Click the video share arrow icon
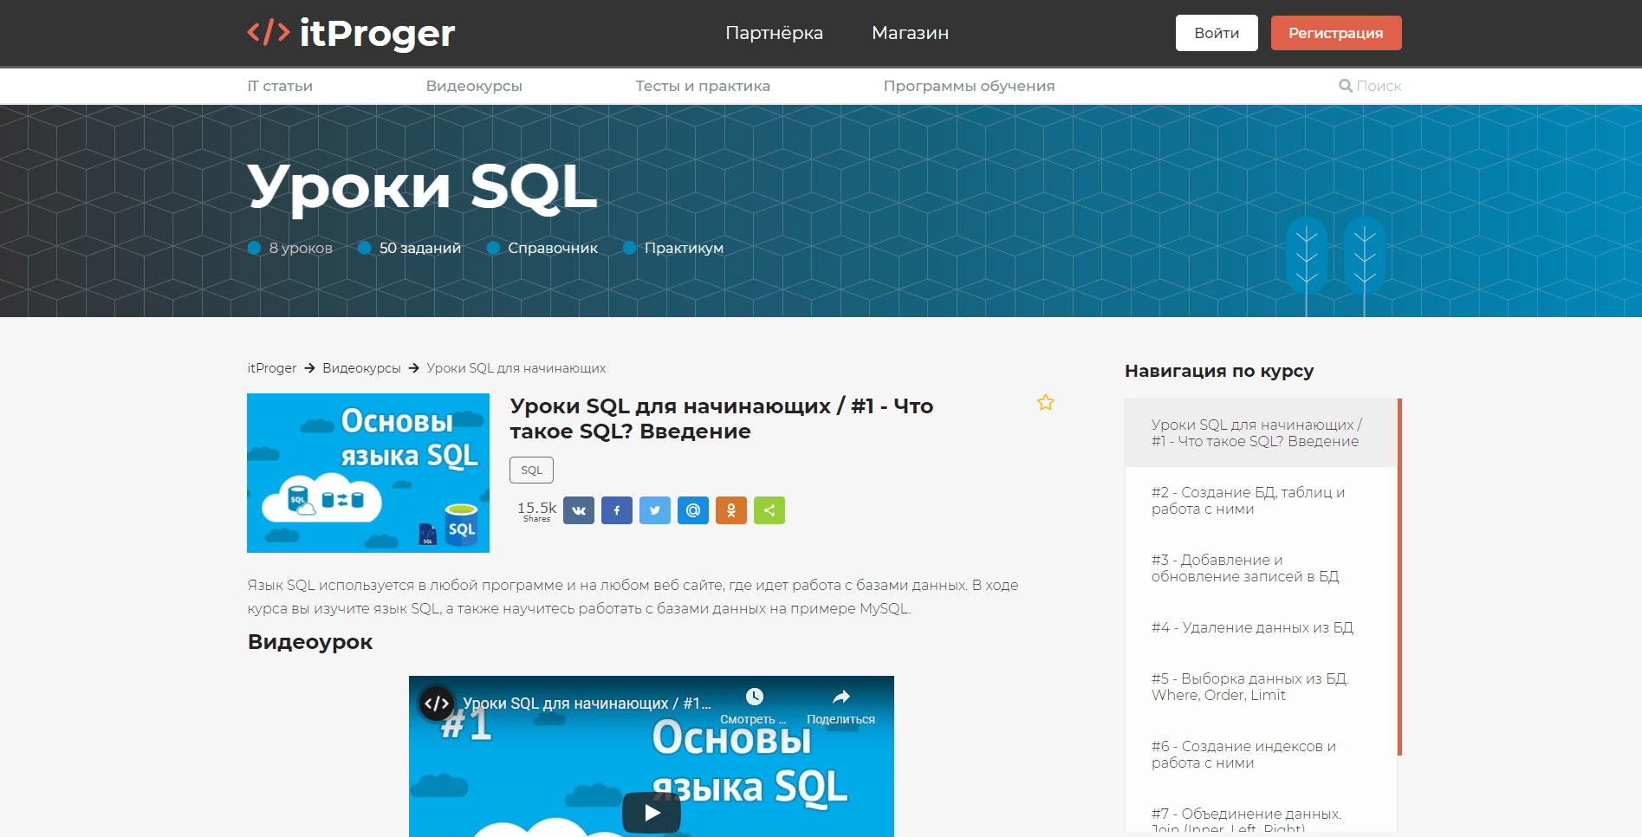The height and width of the screenshot is (837, 1642). pyautogui.click(x=841, y=697)
